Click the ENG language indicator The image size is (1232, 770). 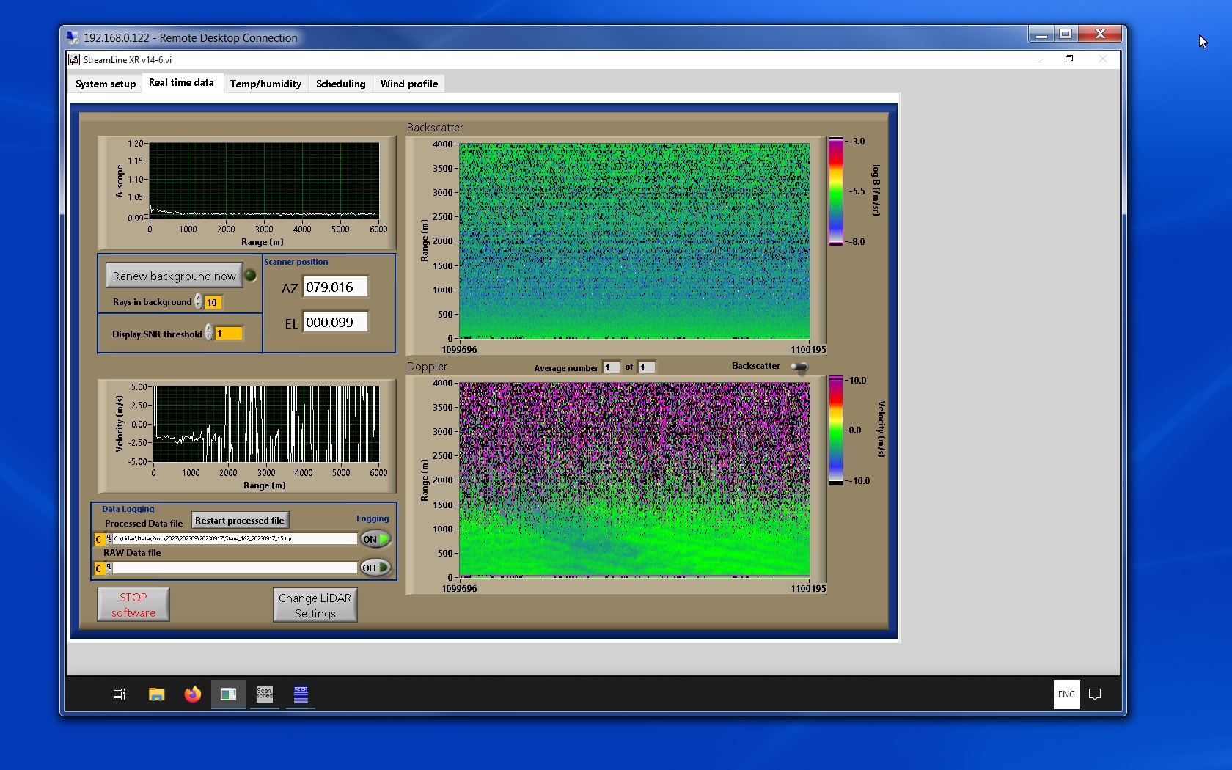[1066, 694]
